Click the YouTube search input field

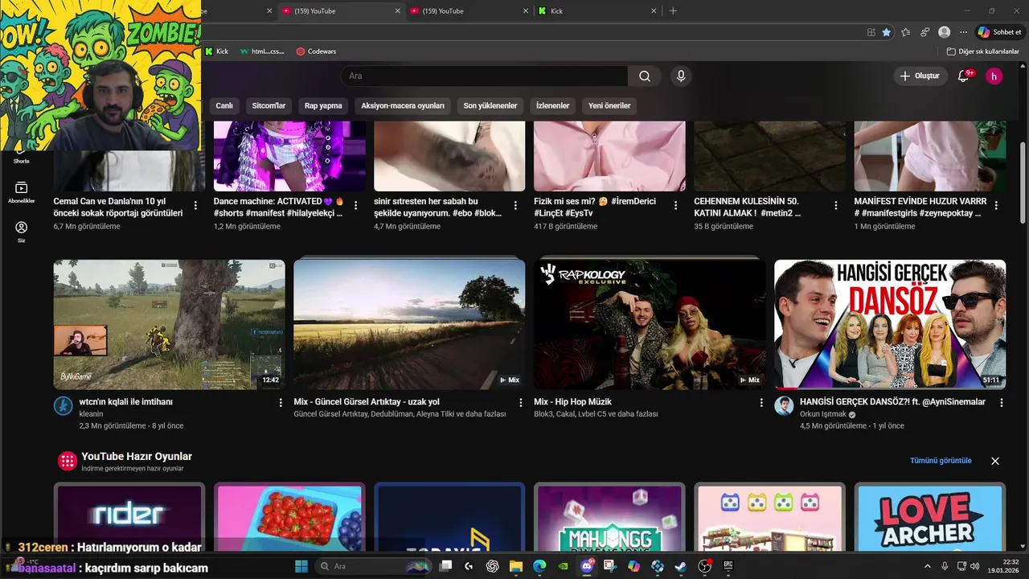485,76
